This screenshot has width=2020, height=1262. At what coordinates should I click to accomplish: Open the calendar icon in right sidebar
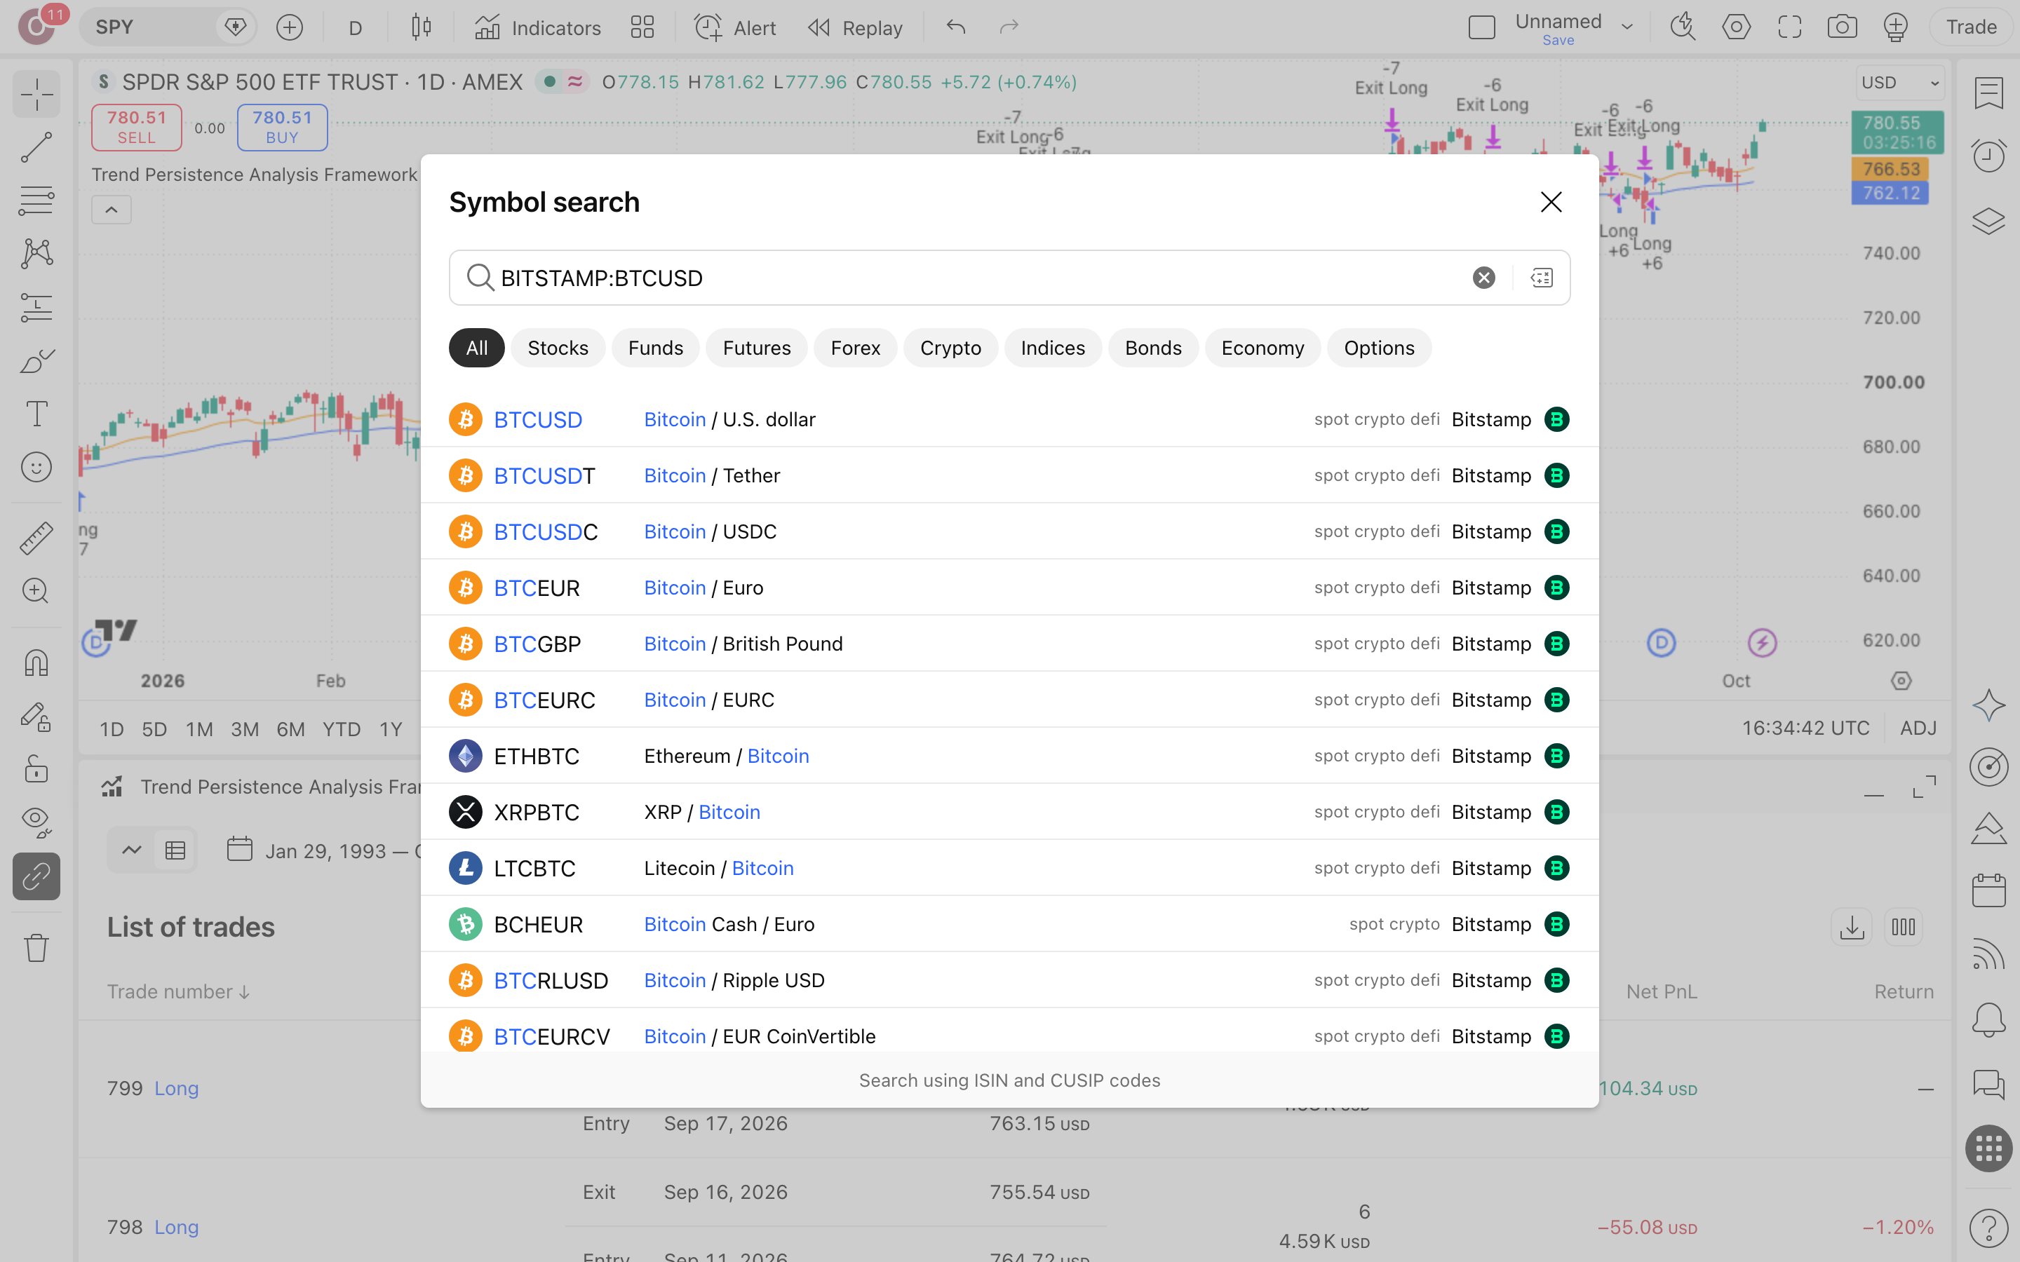1988,890
